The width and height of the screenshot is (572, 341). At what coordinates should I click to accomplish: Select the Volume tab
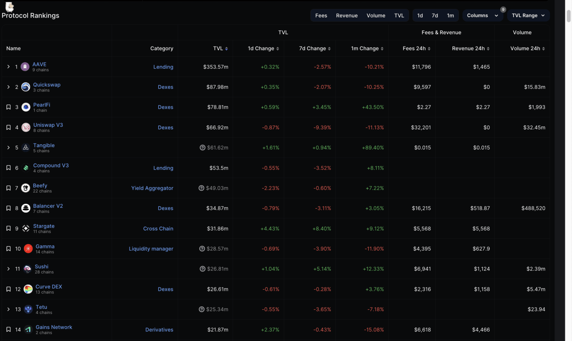[376, 16]
